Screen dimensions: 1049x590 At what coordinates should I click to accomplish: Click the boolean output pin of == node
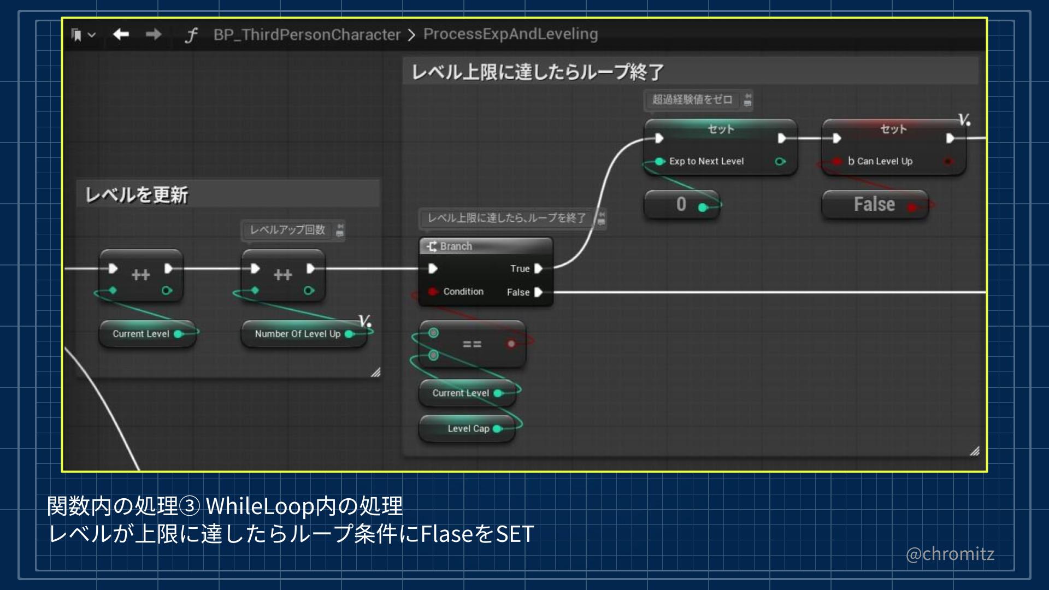[511, 344]
